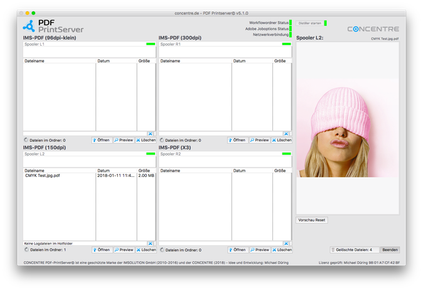Click the date cell 2018-01-11 11:4...
This screenshot has width=423, height=290.
115,176
